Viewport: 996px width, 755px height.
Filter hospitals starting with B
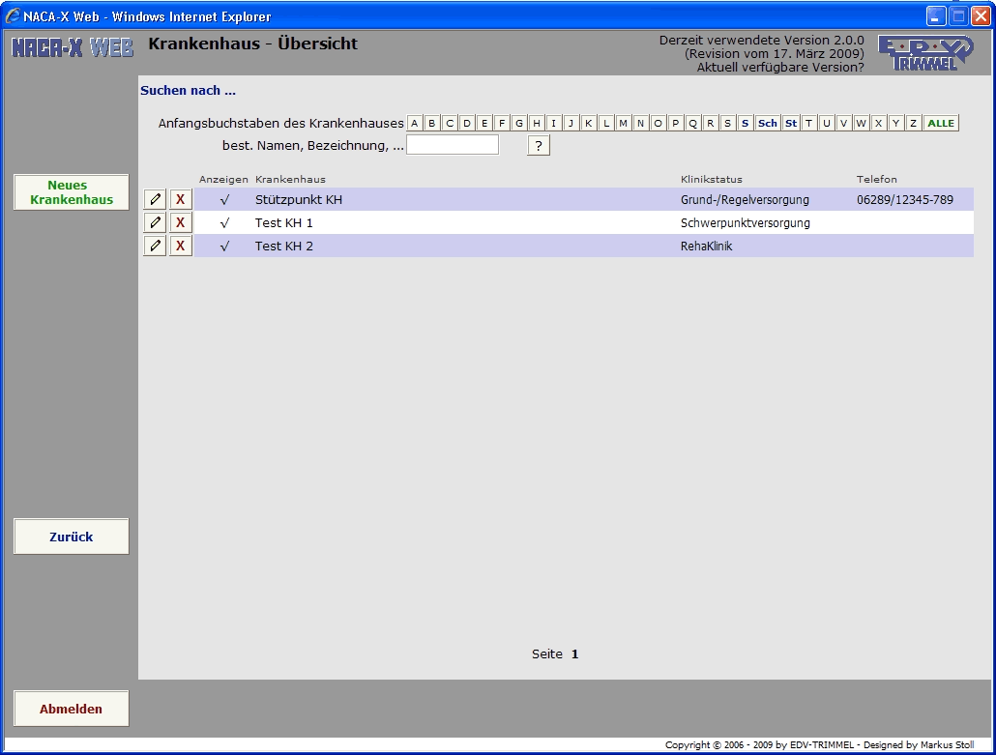tap(432, 123)
